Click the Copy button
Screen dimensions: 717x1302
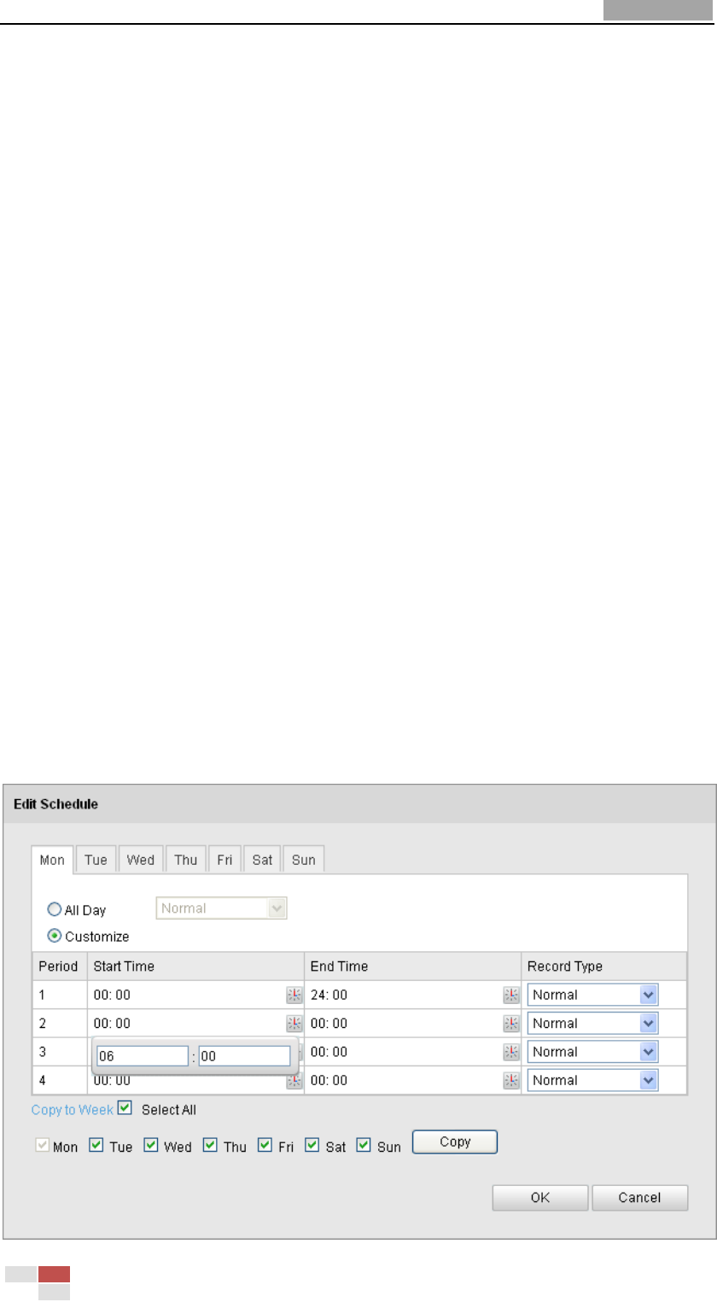click(x=454, y=1142)
